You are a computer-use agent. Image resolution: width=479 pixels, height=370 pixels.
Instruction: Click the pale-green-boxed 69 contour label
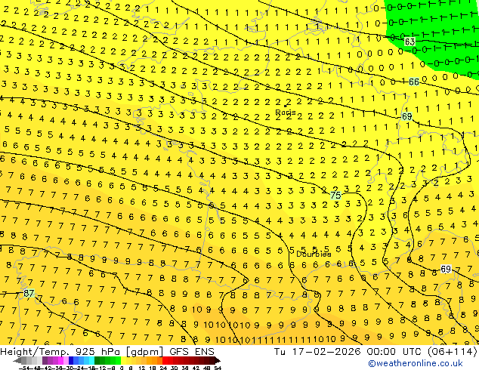pyautogui.click(x=406, y=116)
